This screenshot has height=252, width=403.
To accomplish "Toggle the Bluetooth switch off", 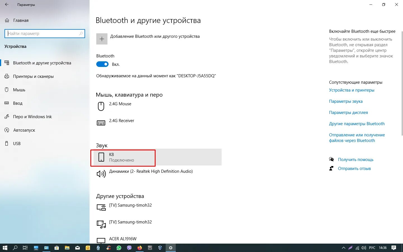I will tap(102, 64).
